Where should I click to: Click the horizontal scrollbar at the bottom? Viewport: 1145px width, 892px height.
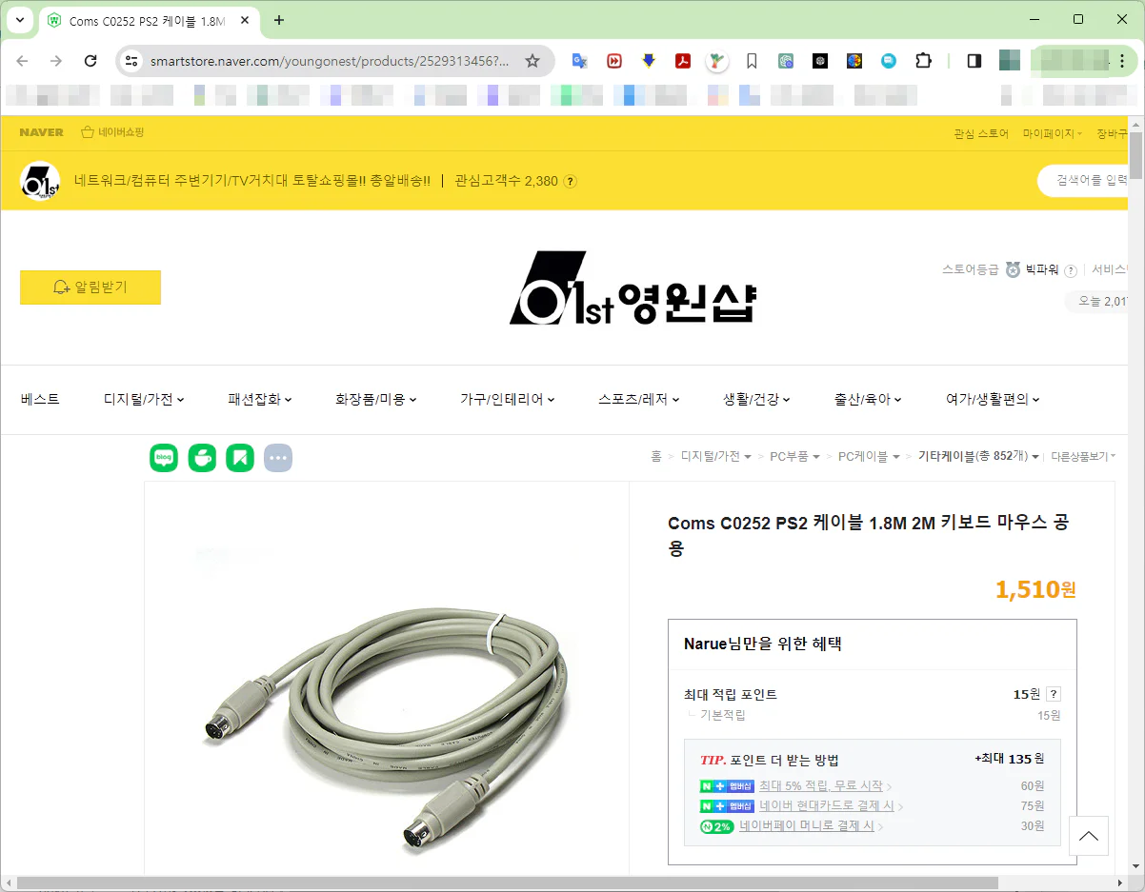click(507, 883)
